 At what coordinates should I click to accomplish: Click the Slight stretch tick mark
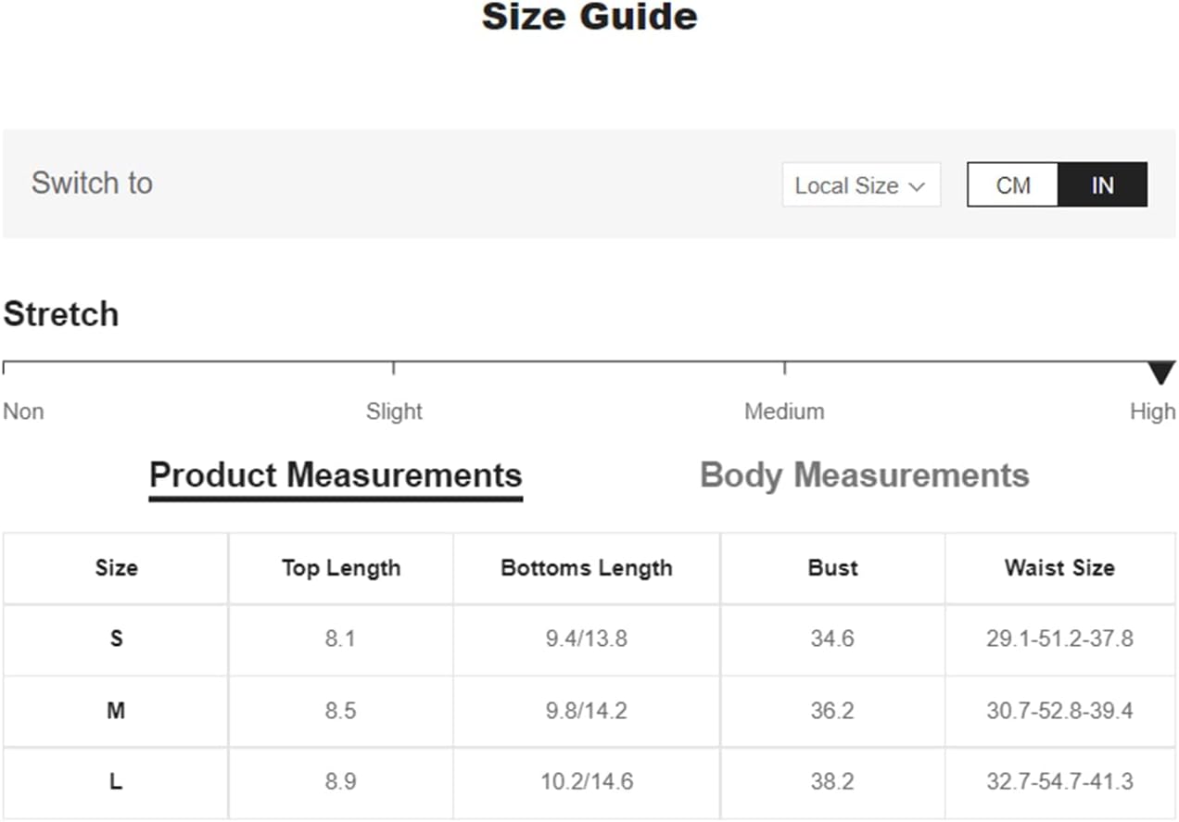pos(394,368)
